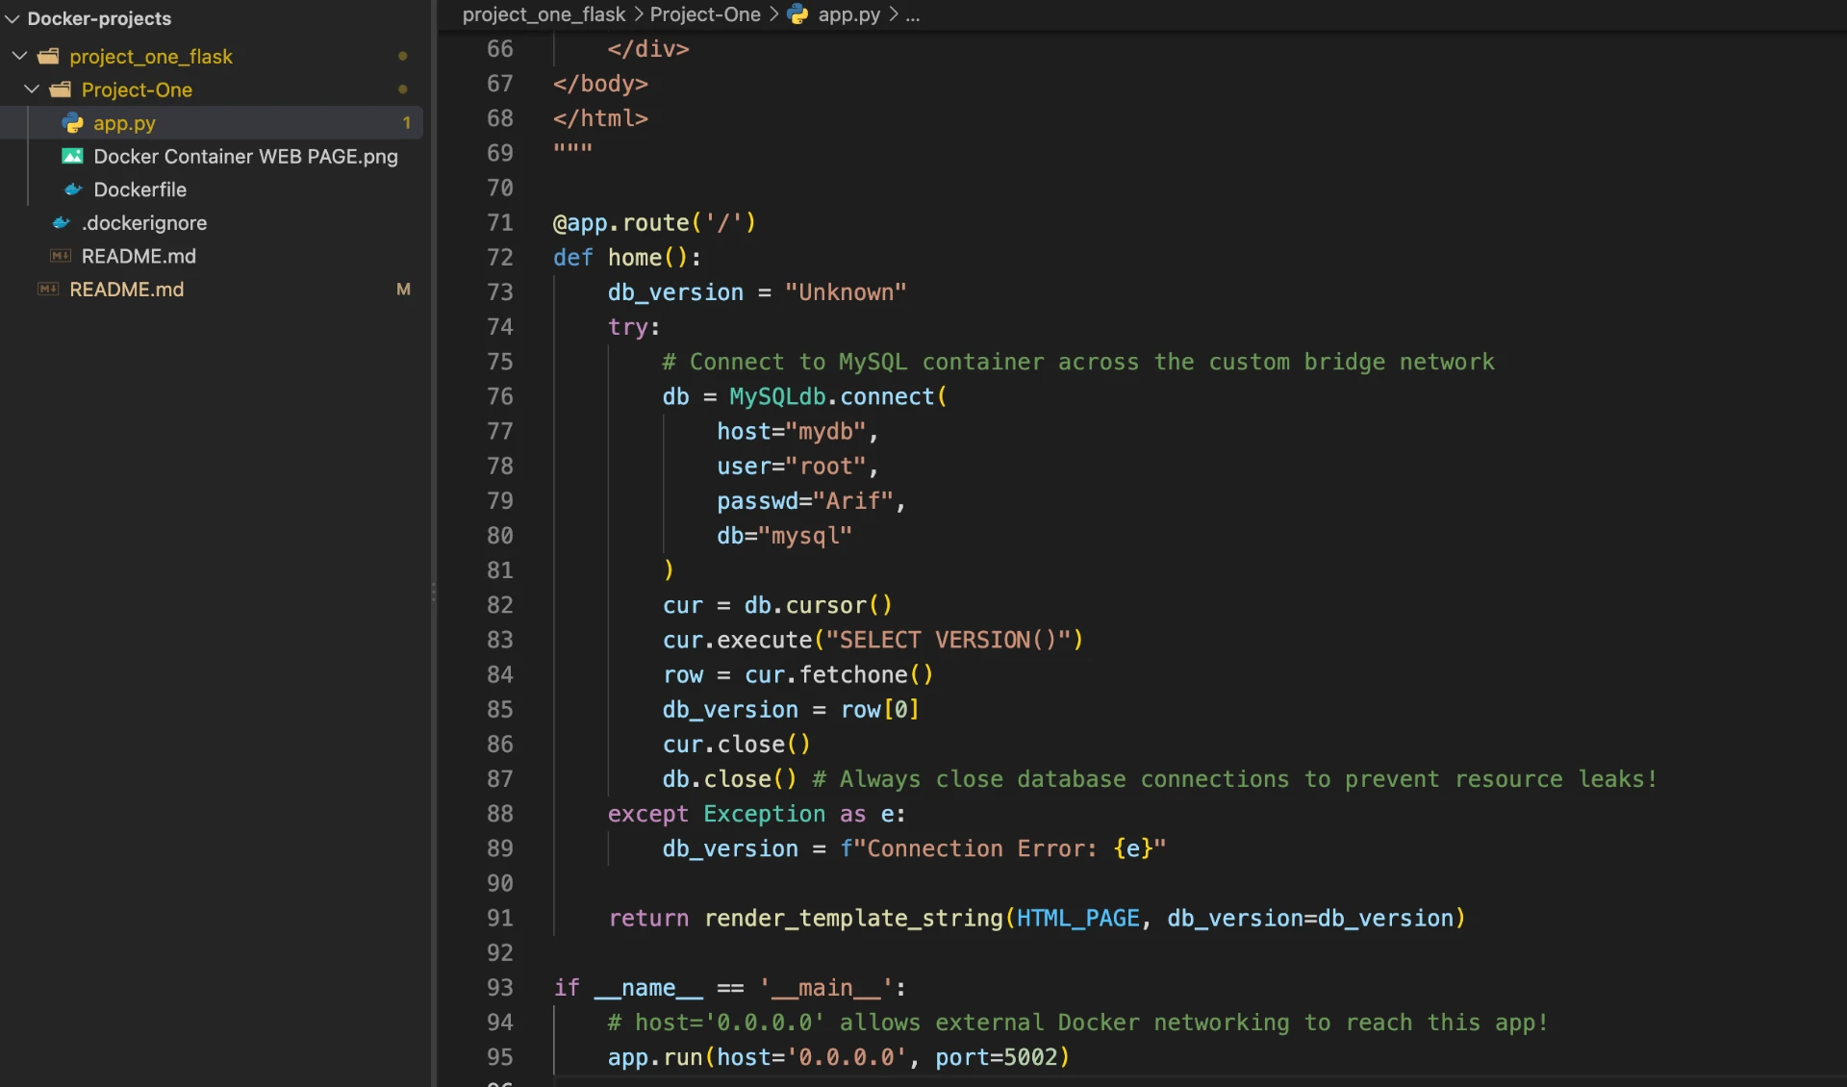Open the Dockerfile entry

139,190
